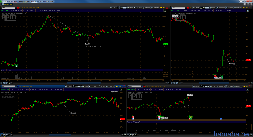
Task: Click the list icon in top-right corner
Action: pos(251,4)
